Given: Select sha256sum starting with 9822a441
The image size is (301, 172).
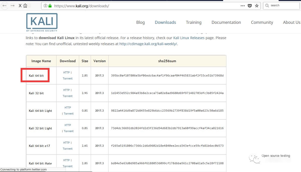Looking at the screenshot, I should click(x=167, y=111).
